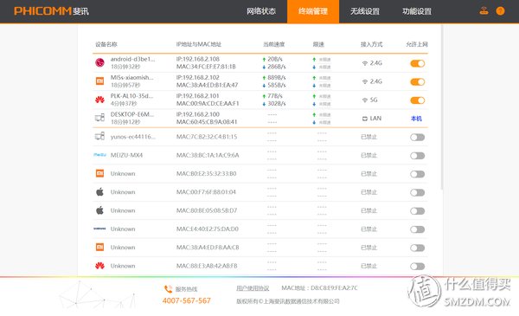This screenshot has width=519, height=316.
Task: Click the PLK-AL10 Huawei device icon
Action: 99,100
